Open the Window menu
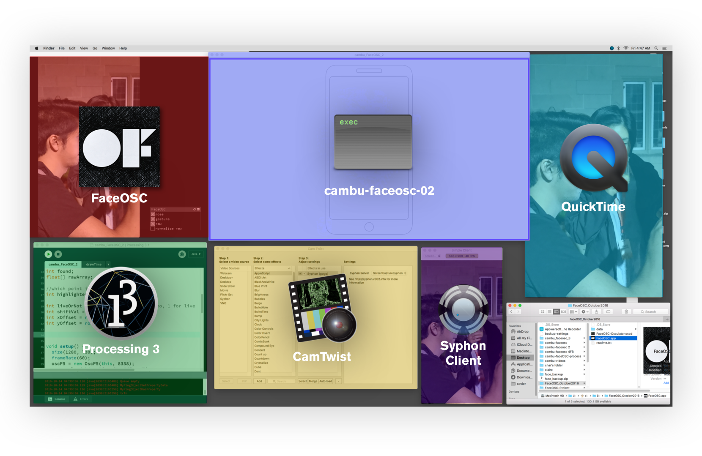 tap(108, 48)
